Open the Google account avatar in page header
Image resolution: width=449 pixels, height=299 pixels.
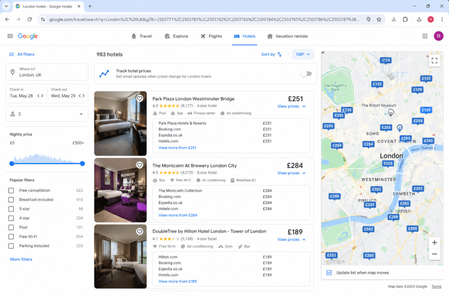pyautogui.click(x=438, y=36)
